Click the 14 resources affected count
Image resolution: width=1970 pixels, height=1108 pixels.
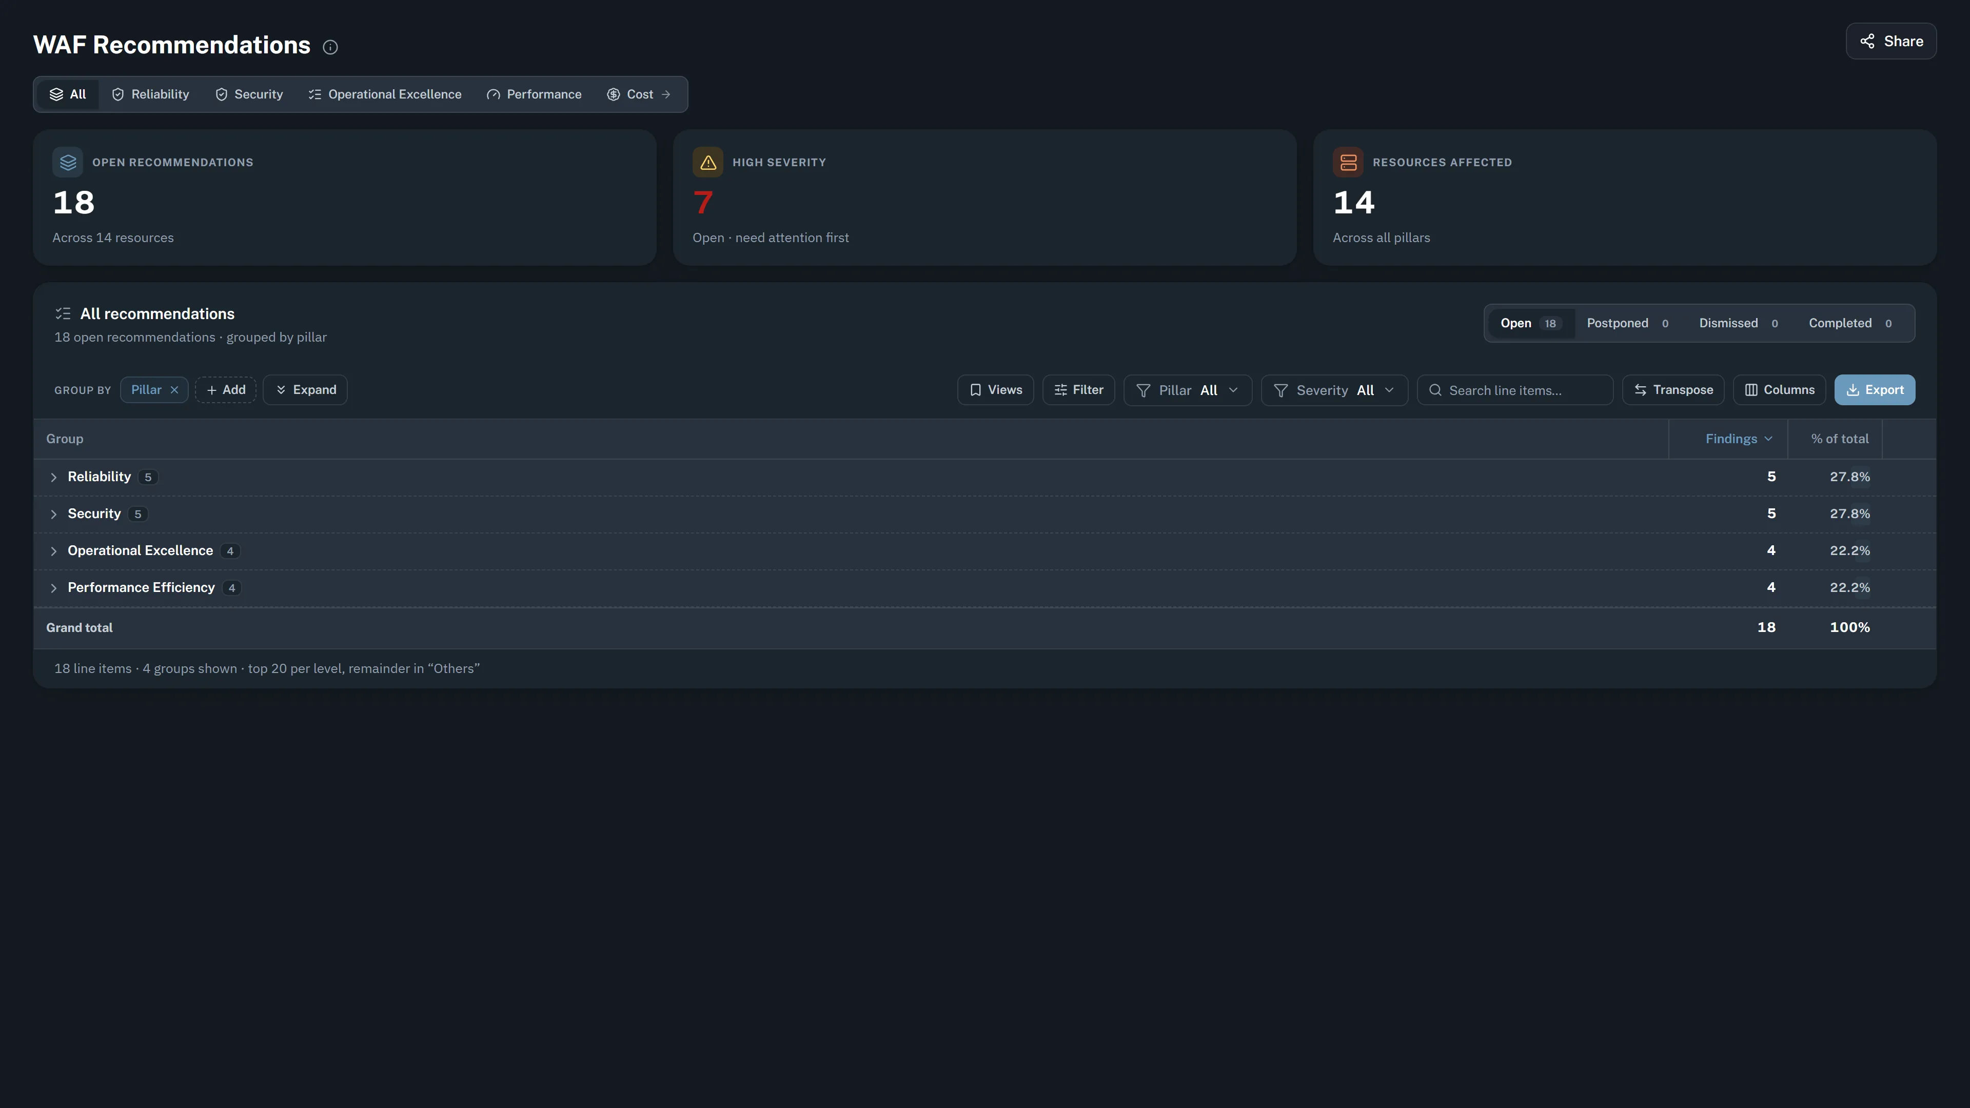pos(1354,203)
